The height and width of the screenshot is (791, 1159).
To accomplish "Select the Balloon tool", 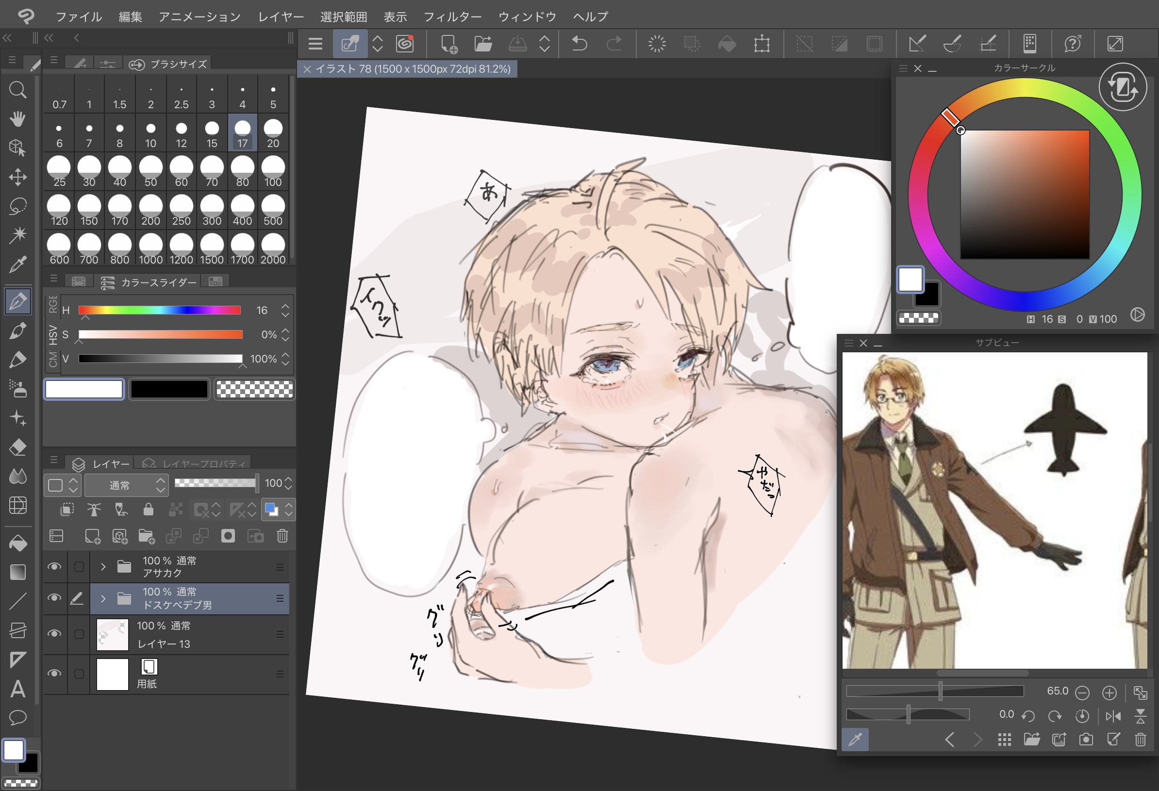I will coord(17,718).
